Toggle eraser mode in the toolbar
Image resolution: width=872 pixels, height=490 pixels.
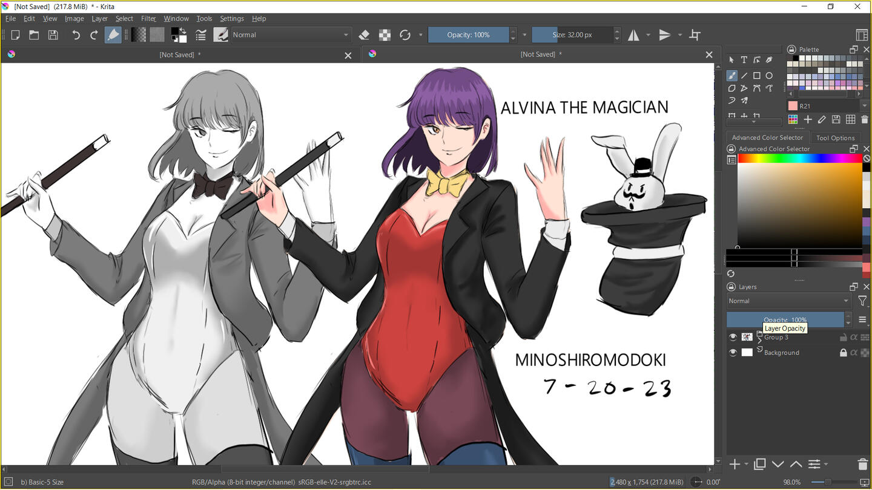[x=364, y=35]
